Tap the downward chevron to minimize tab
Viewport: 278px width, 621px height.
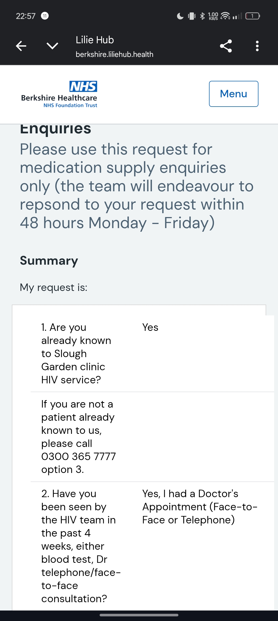point(52,46)
